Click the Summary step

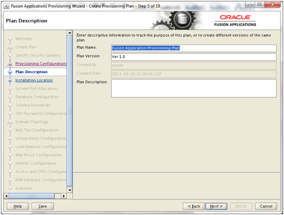coord(24,188)
